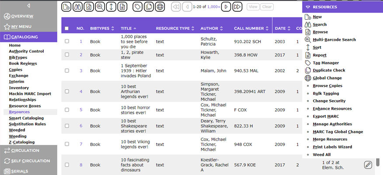Open the Cataloging sidebar section
This screenshot has height=175, width=383.
click(x=28, y=37)
